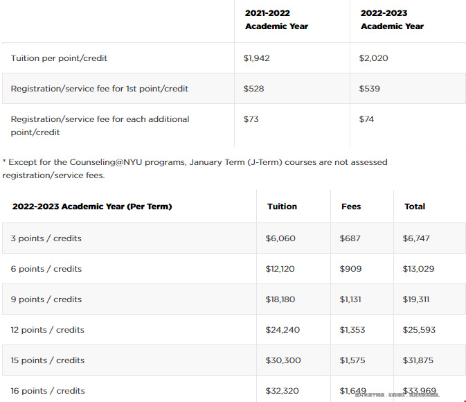The width and height of the screenshot is (466, 402).
Task: Click "2022-2023 Academic Year (Per Term)" table heading
Action: (91, 207)
